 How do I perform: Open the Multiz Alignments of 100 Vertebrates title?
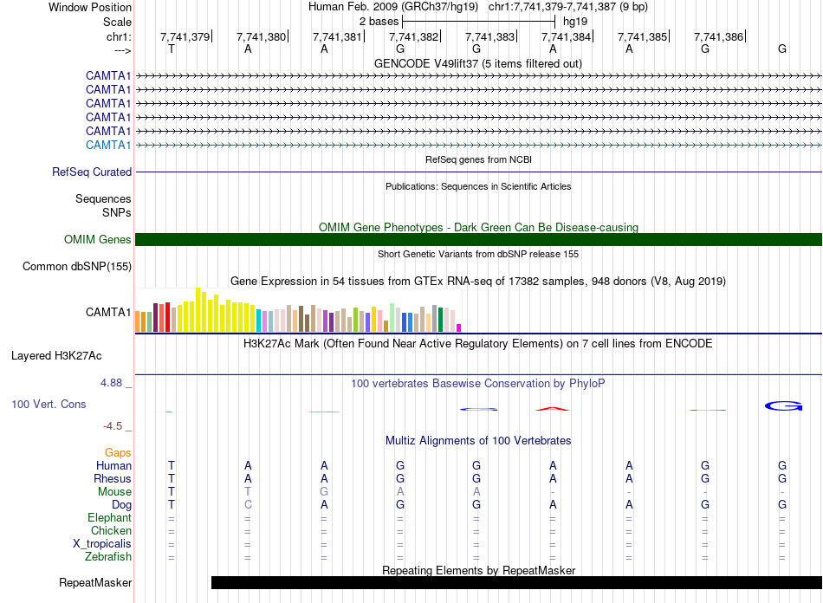click(477, 441)
